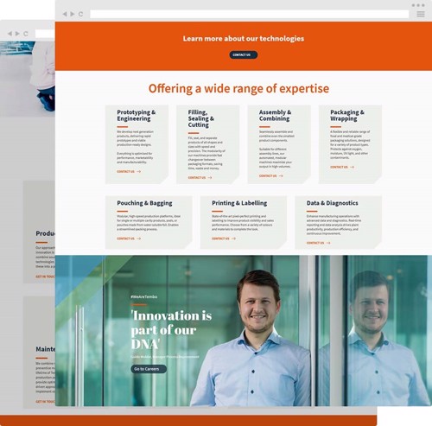Click the reload icon in background browser window
This screenshot has height=426, width=432.
[x=26, y=34]
